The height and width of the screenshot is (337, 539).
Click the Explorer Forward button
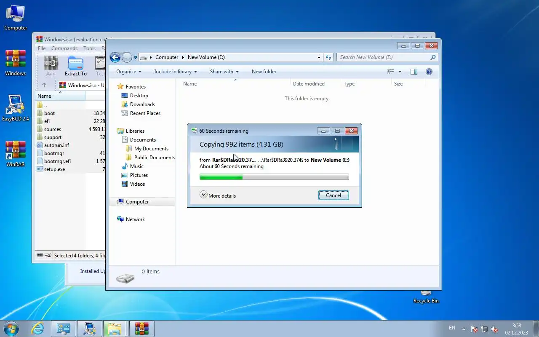[127, 57]
